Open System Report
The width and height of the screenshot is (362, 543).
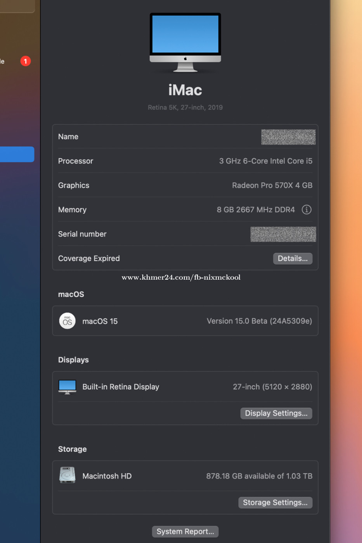click(185, 532)
